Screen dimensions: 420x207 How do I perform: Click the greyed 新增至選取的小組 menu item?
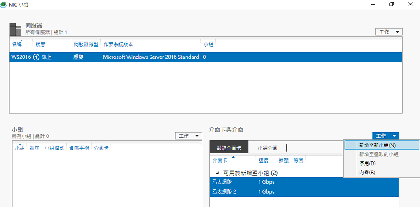[x=381, y=154]
